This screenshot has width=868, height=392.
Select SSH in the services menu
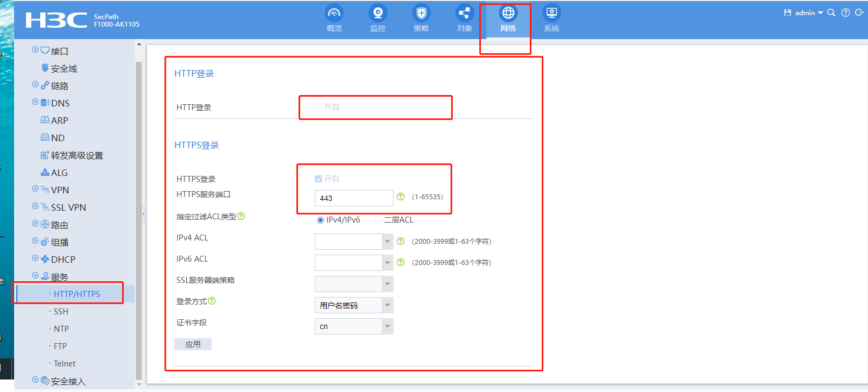61,312
